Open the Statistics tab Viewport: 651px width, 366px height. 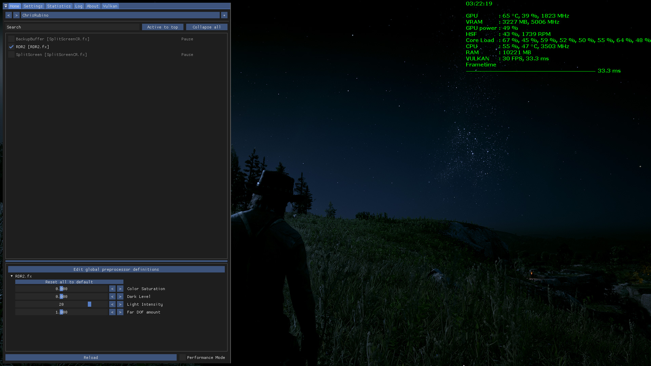tap(59, 6)
